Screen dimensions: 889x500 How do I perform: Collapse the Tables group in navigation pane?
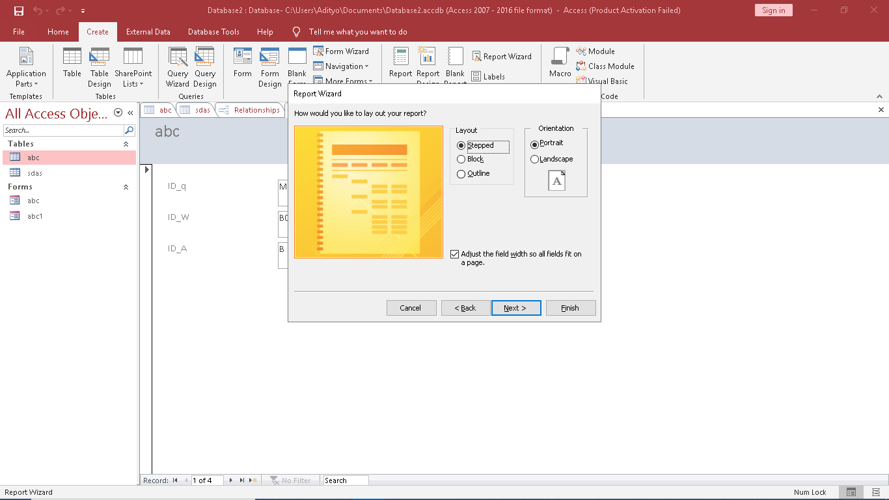pos(126,144)
